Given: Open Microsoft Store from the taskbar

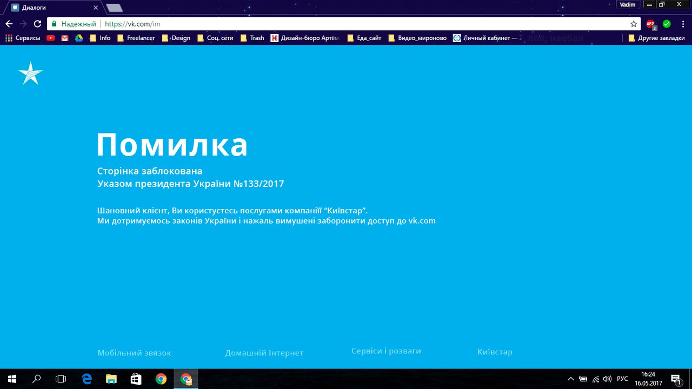Looking at the screenshot, I should (136, 379).
